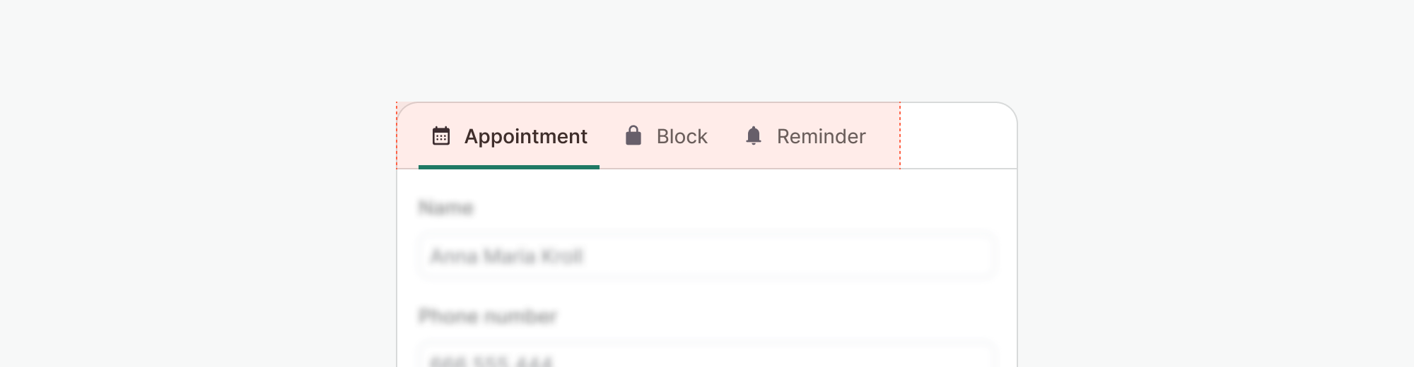Click the blank page background above the card

coord(707,49)
